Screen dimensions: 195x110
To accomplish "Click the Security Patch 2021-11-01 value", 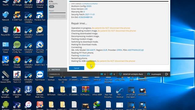I will pyautogui.click(x=90, y=14).
